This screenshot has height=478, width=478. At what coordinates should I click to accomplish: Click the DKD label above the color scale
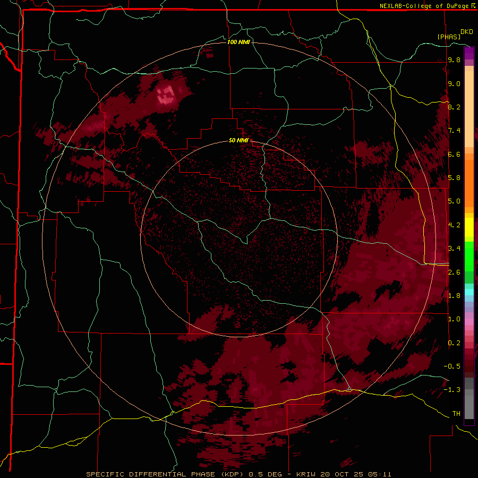click(467, 32)
